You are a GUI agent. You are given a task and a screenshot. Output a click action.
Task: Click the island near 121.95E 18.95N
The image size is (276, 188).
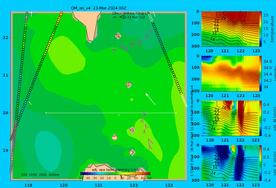(x=132, y=152)
